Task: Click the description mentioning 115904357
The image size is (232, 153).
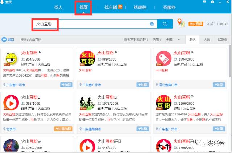Action: click(x=36, y=73)
